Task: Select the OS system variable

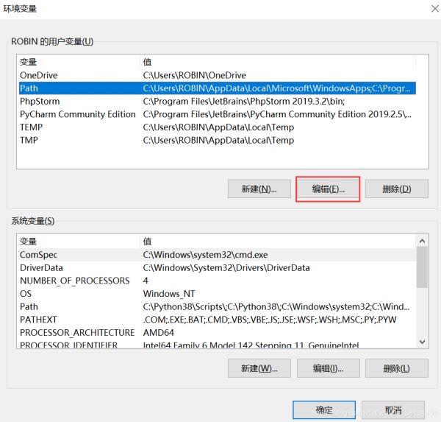Action: point(218,294)
